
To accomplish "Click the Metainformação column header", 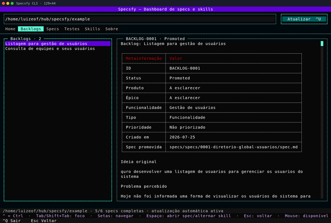I will tap(144, 58).
